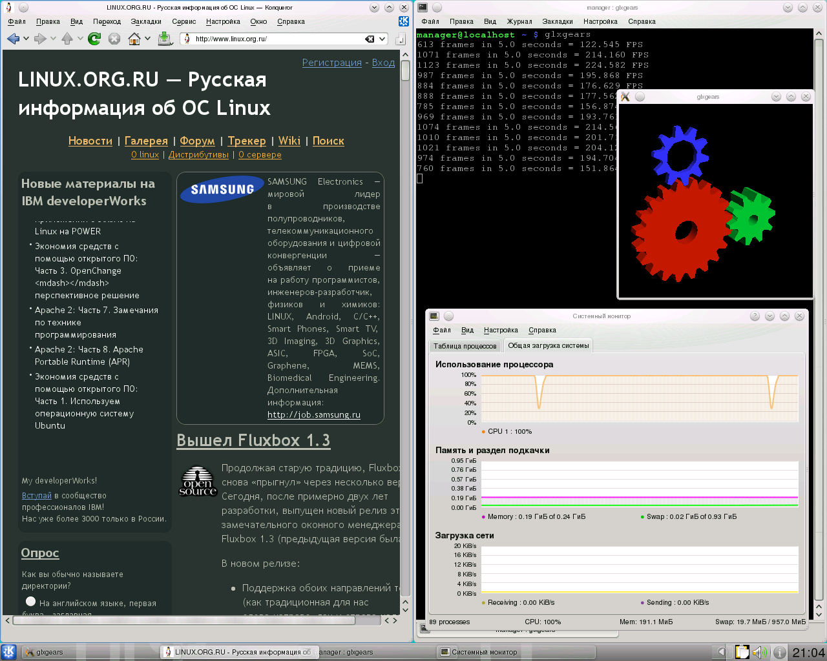
Task: Open Закладки menu in Konqueror
Action: pos(146,21)
